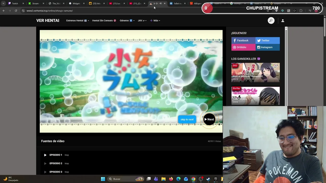Click the ¡SÍGUENOS! heading text
This screenshot has height=183, width=326.
tap(239, 33)
